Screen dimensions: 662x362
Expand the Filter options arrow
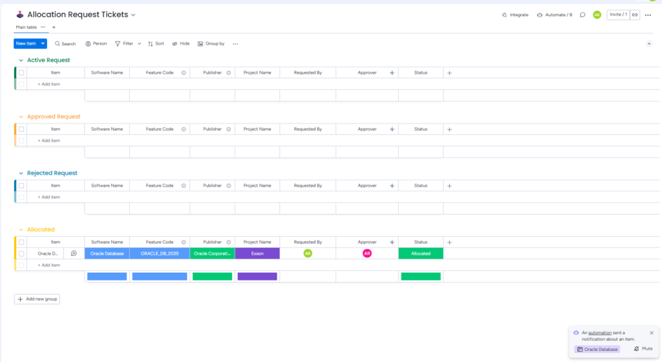coord(140,44)
